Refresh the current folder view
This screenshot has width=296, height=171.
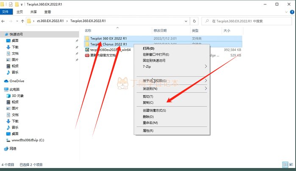(194, 21)
